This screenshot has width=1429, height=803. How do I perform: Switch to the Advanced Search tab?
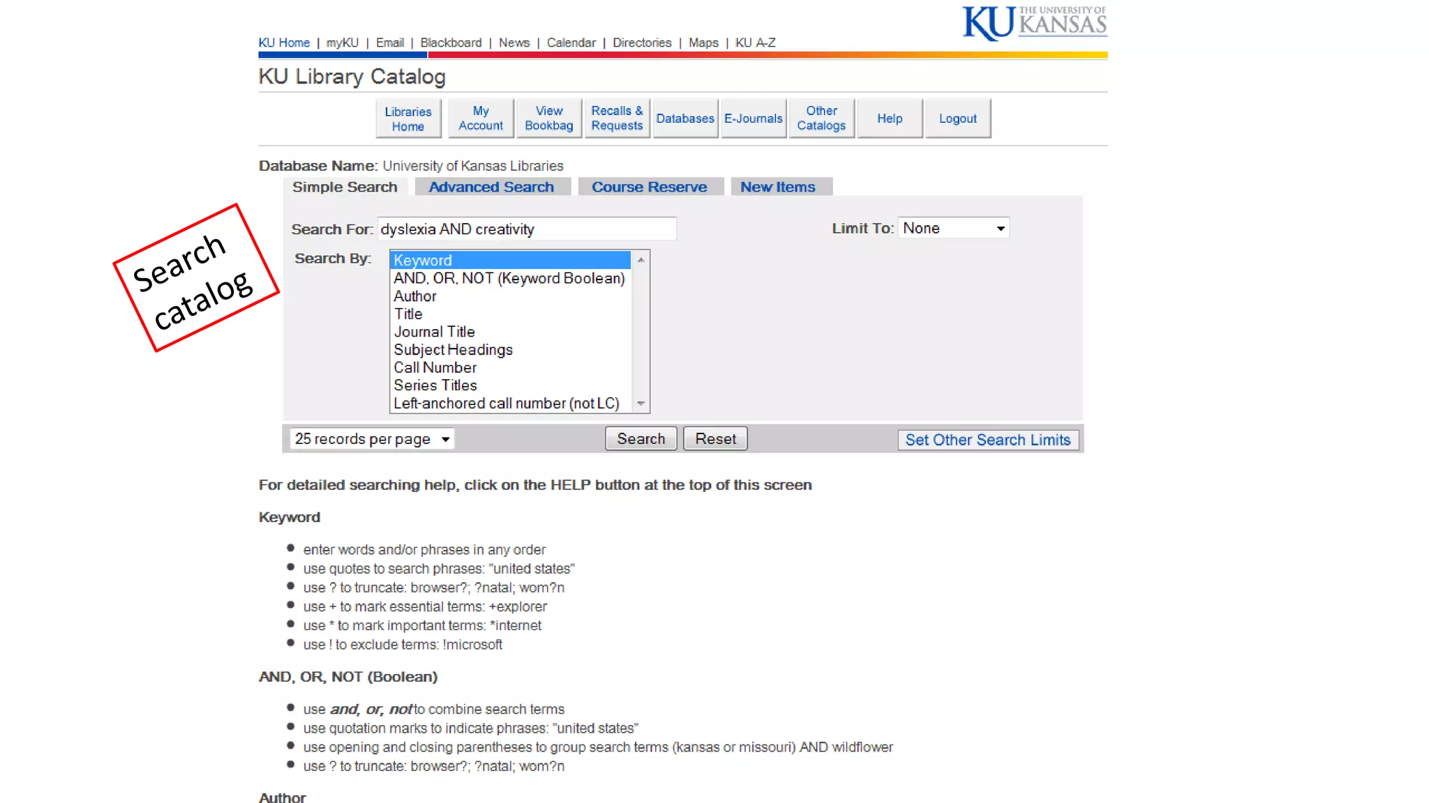click(x=491, y=187)
